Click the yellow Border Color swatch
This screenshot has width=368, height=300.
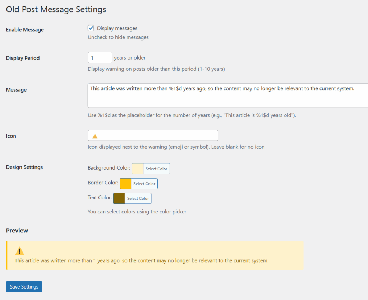point(125,184)
